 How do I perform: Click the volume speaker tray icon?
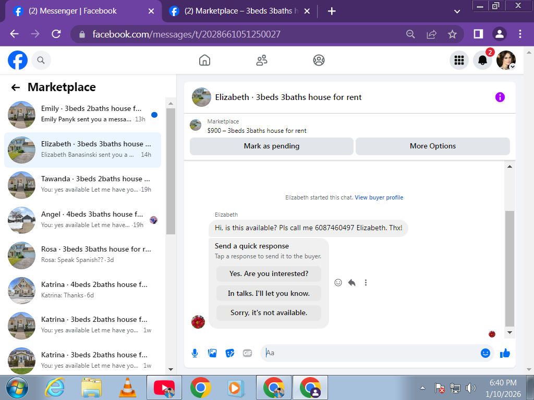pos(470,388)
